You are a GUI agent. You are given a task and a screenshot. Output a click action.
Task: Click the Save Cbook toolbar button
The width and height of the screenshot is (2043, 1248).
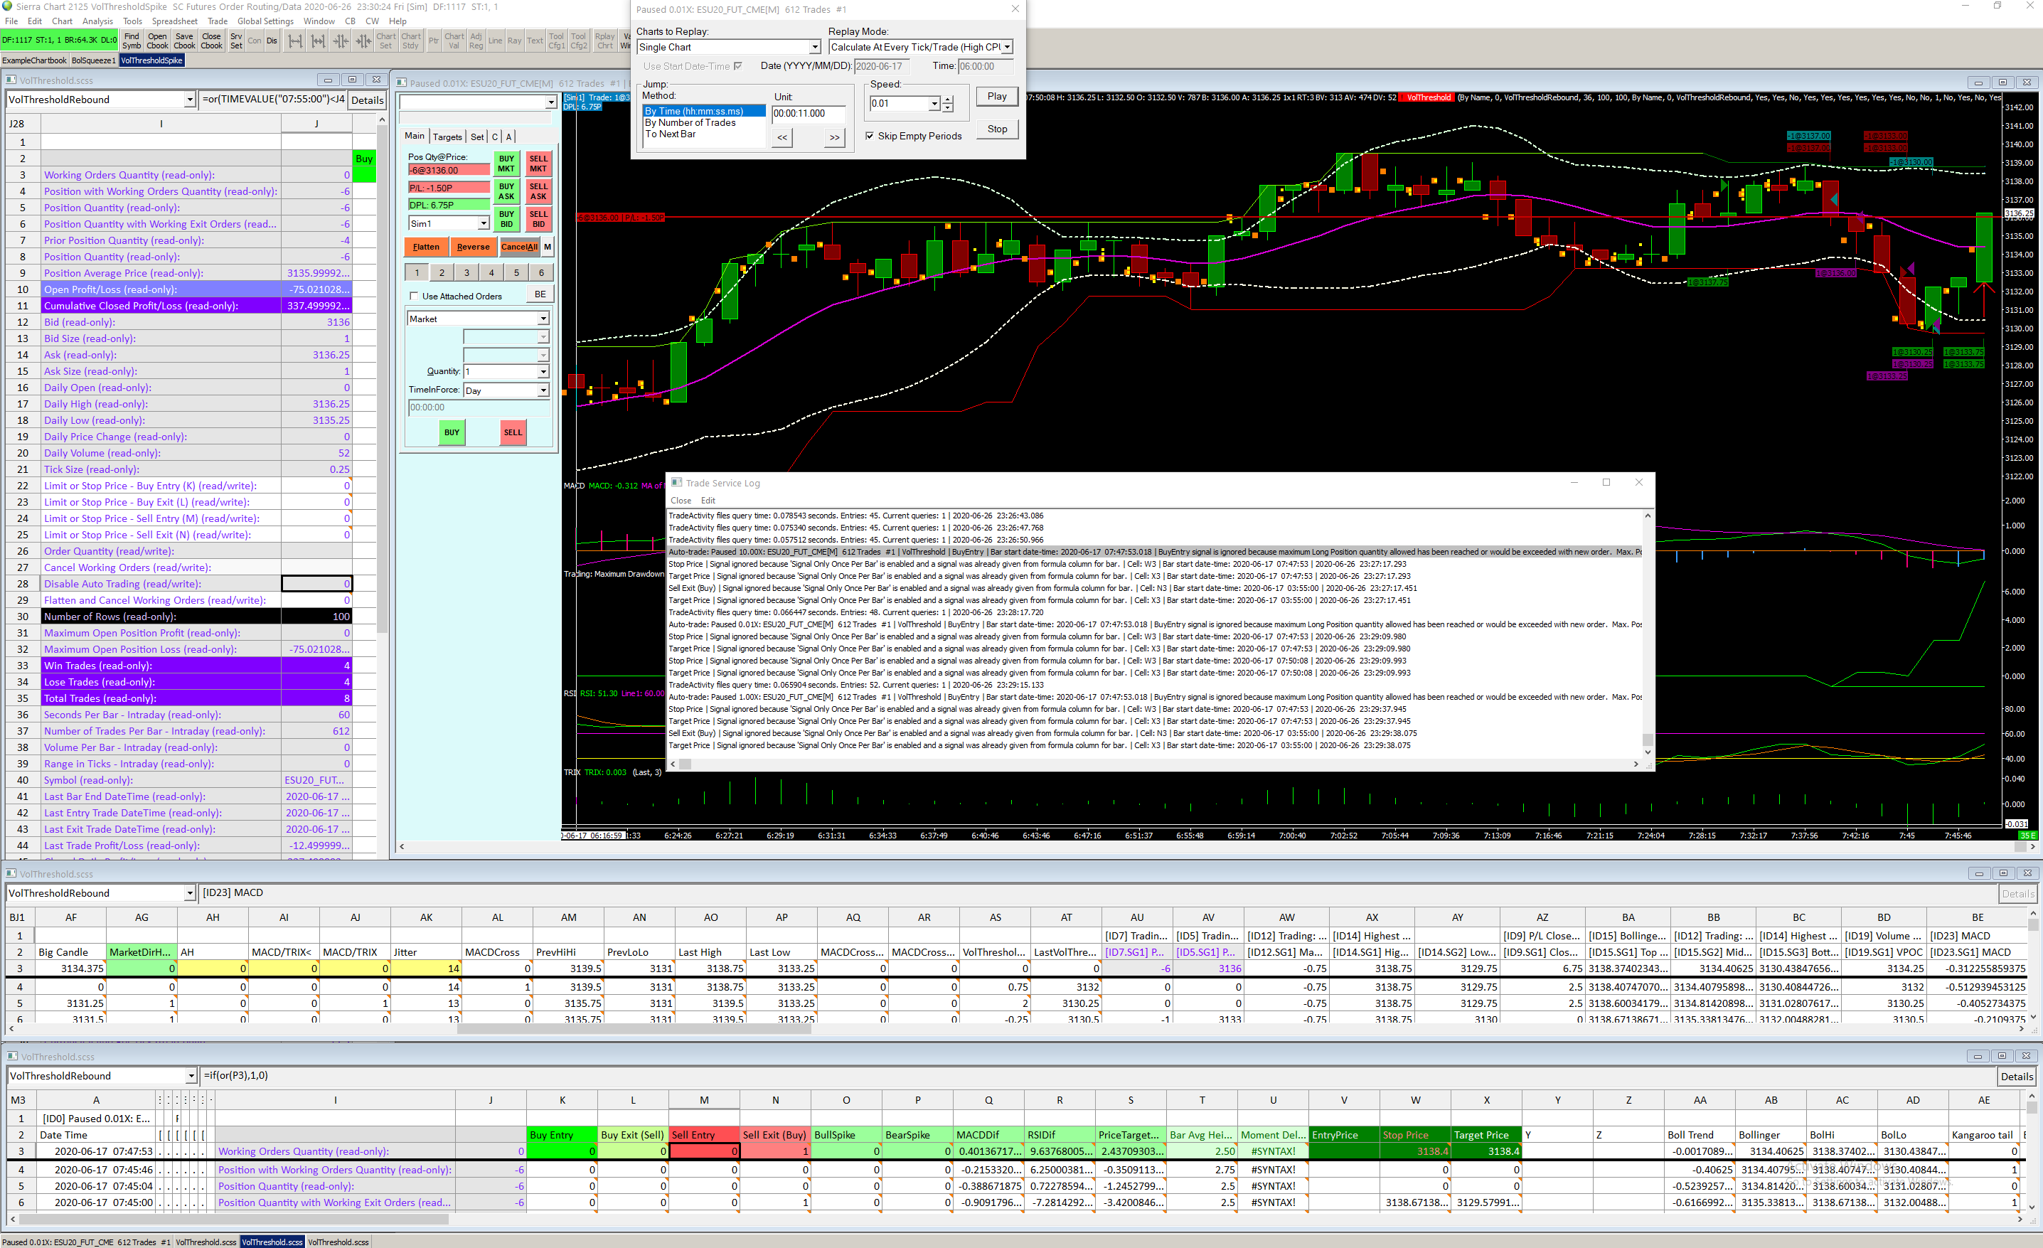[184, 41]
